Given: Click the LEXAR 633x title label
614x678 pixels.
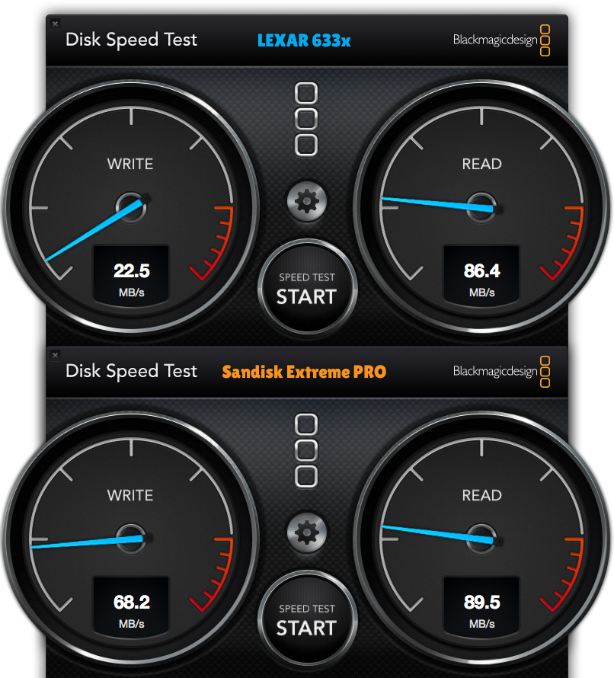Looking at the screenshot, I should click(x=303, y=40).
